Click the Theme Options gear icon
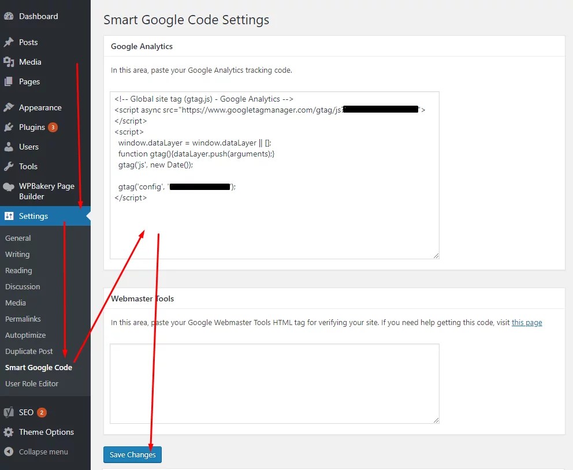Image resolution: width=573 pixels, height=470 pixels. tap(9, 432)
